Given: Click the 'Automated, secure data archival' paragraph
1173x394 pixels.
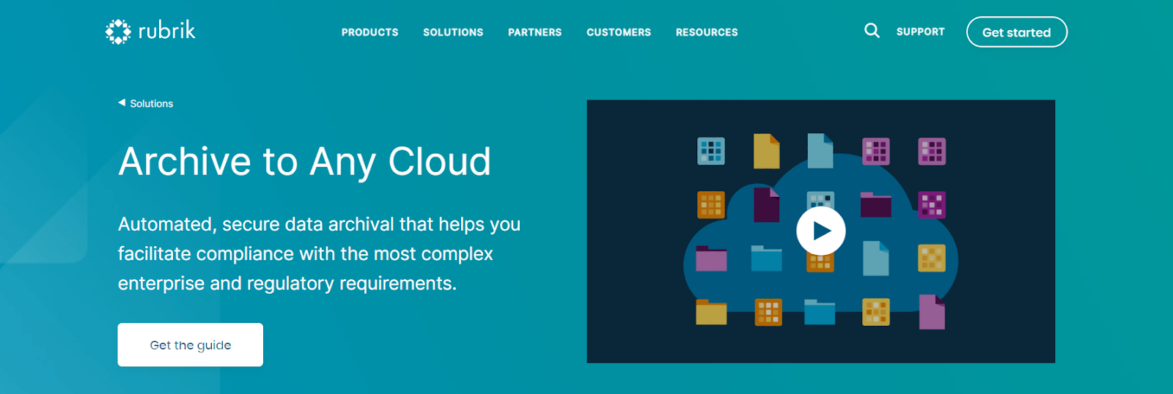Looking at the screenshot, I should 320,253.
